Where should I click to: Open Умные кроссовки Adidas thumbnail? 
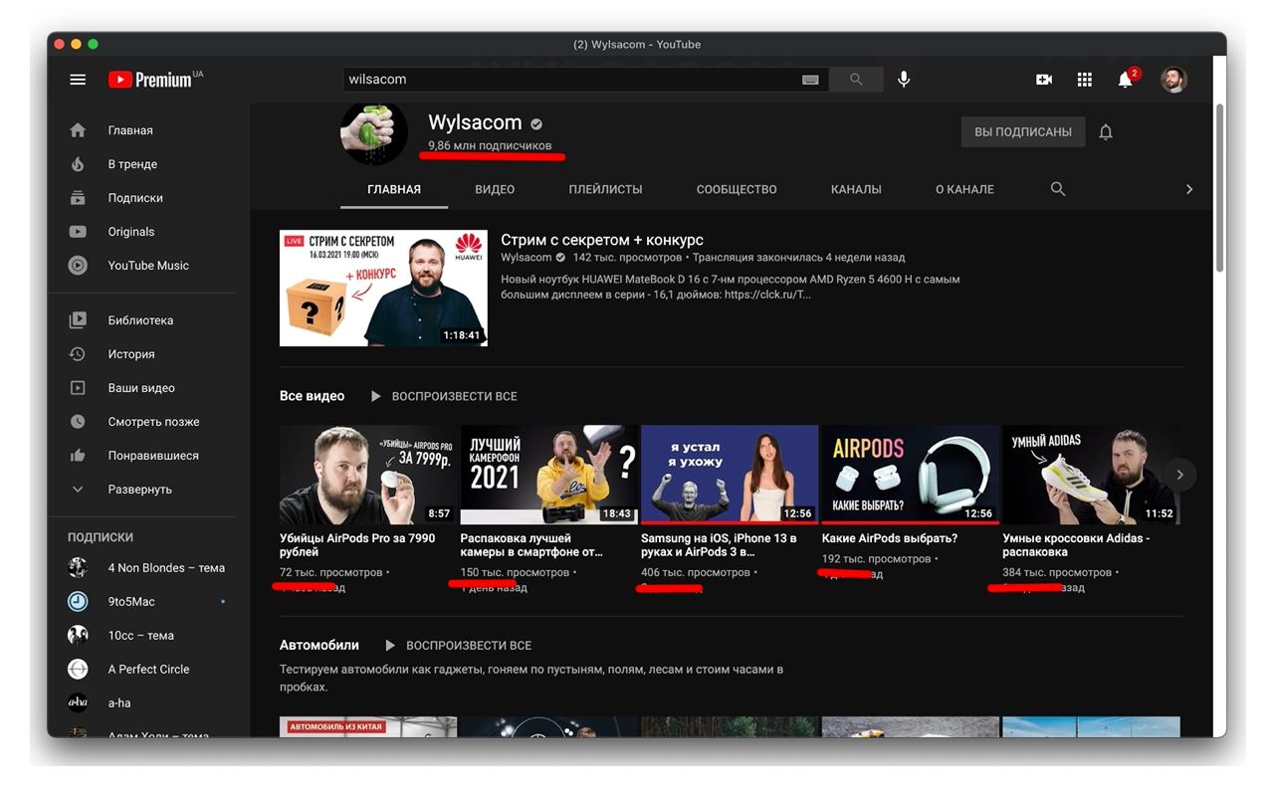pyautogui.click(x=1090, y=475)
